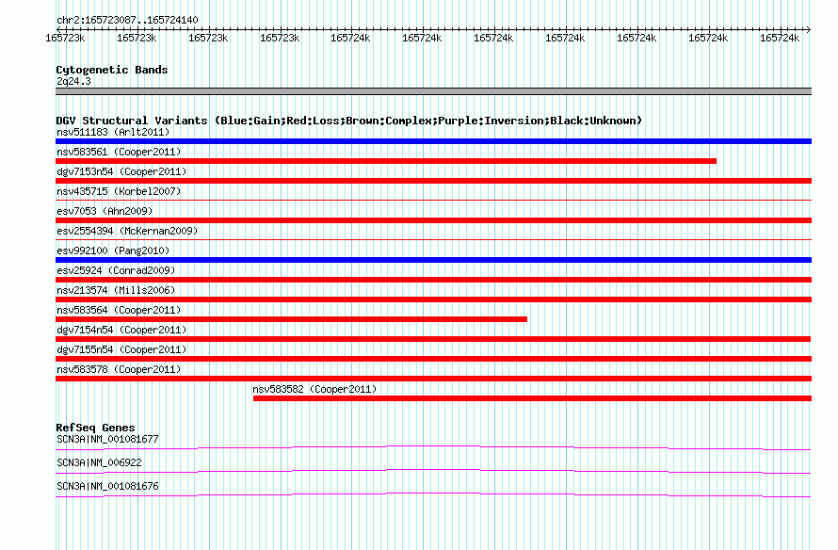Click the thin red line for esv2554394
Viewport: 838px width, 550px height.
(x=433, y=240)
